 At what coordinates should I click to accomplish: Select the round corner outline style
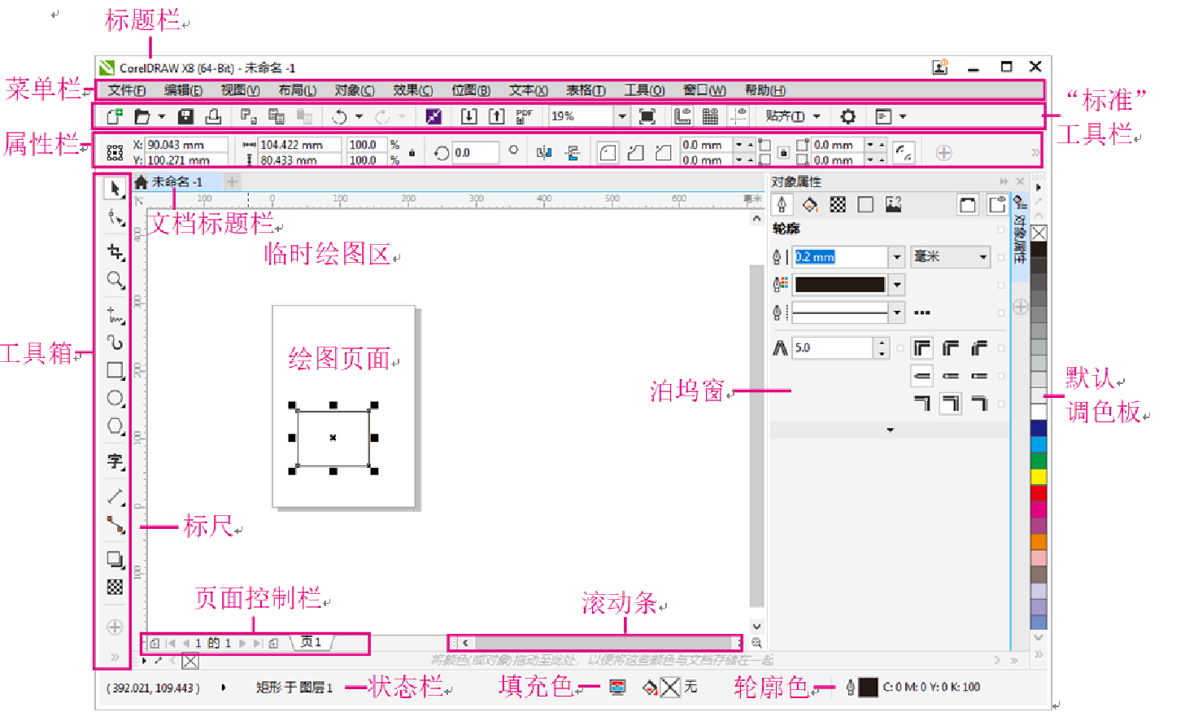950,349
